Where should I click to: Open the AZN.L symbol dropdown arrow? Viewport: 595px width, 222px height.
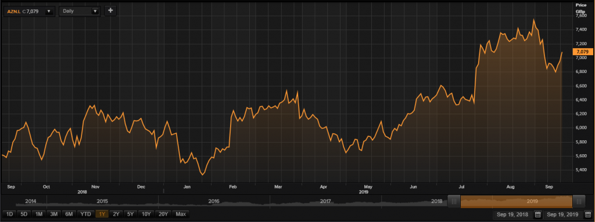[x=49, y=12]
